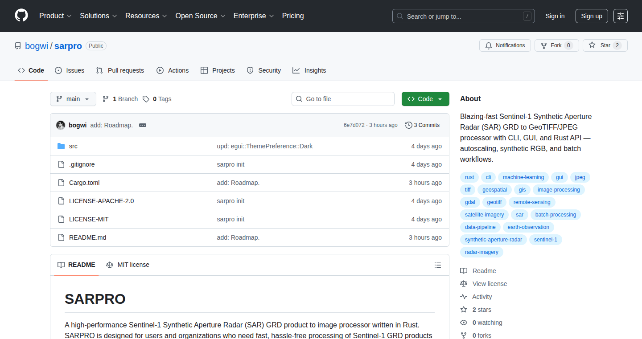The image size is (642, 339).
Task: Open the LICENSE-APACHE-2.0 file
Action: [102, 201]
